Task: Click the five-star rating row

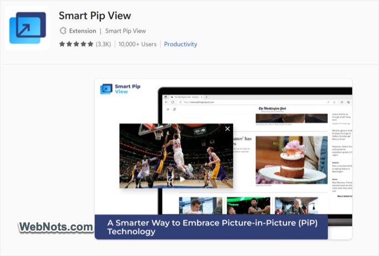Action: tap(76, 44)
